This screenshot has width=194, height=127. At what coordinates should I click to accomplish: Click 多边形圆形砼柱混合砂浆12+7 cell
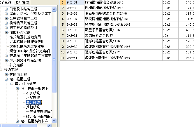click(x=123, y=58)
